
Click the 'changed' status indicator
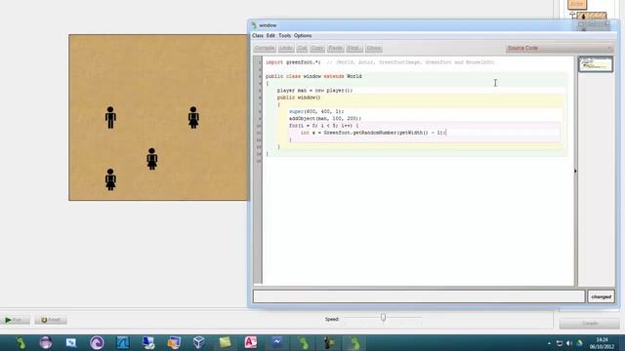602,296
